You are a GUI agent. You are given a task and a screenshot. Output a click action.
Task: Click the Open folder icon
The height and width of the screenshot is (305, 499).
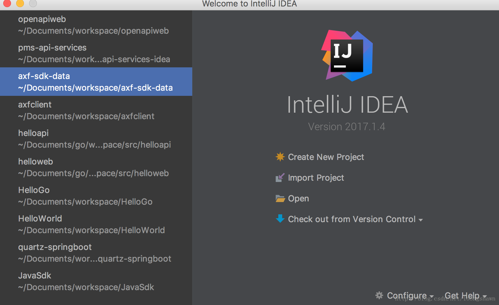(280, 198)
